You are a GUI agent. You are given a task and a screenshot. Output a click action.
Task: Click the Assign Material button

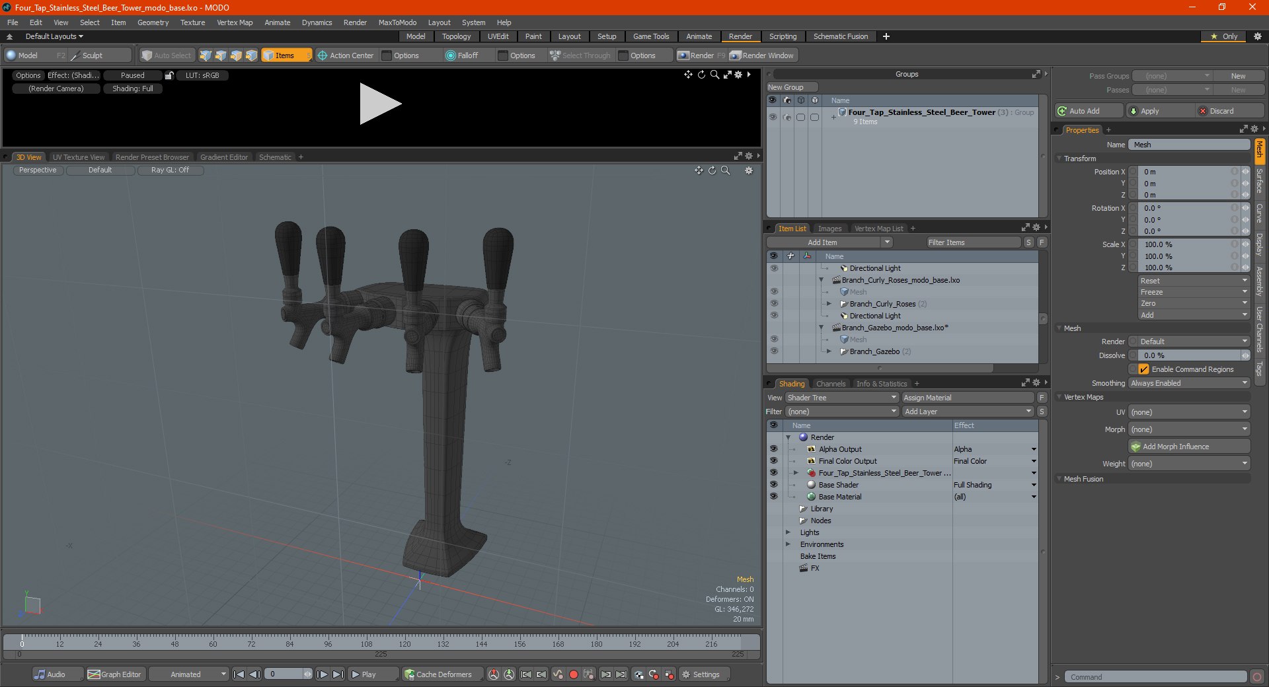tap(968, 398)
